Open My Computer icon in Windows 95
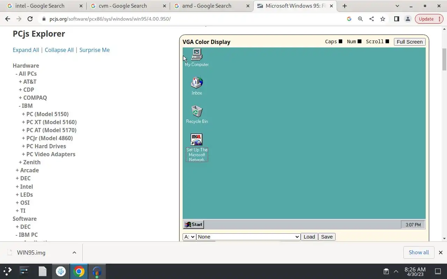 [x=197, y=58]
